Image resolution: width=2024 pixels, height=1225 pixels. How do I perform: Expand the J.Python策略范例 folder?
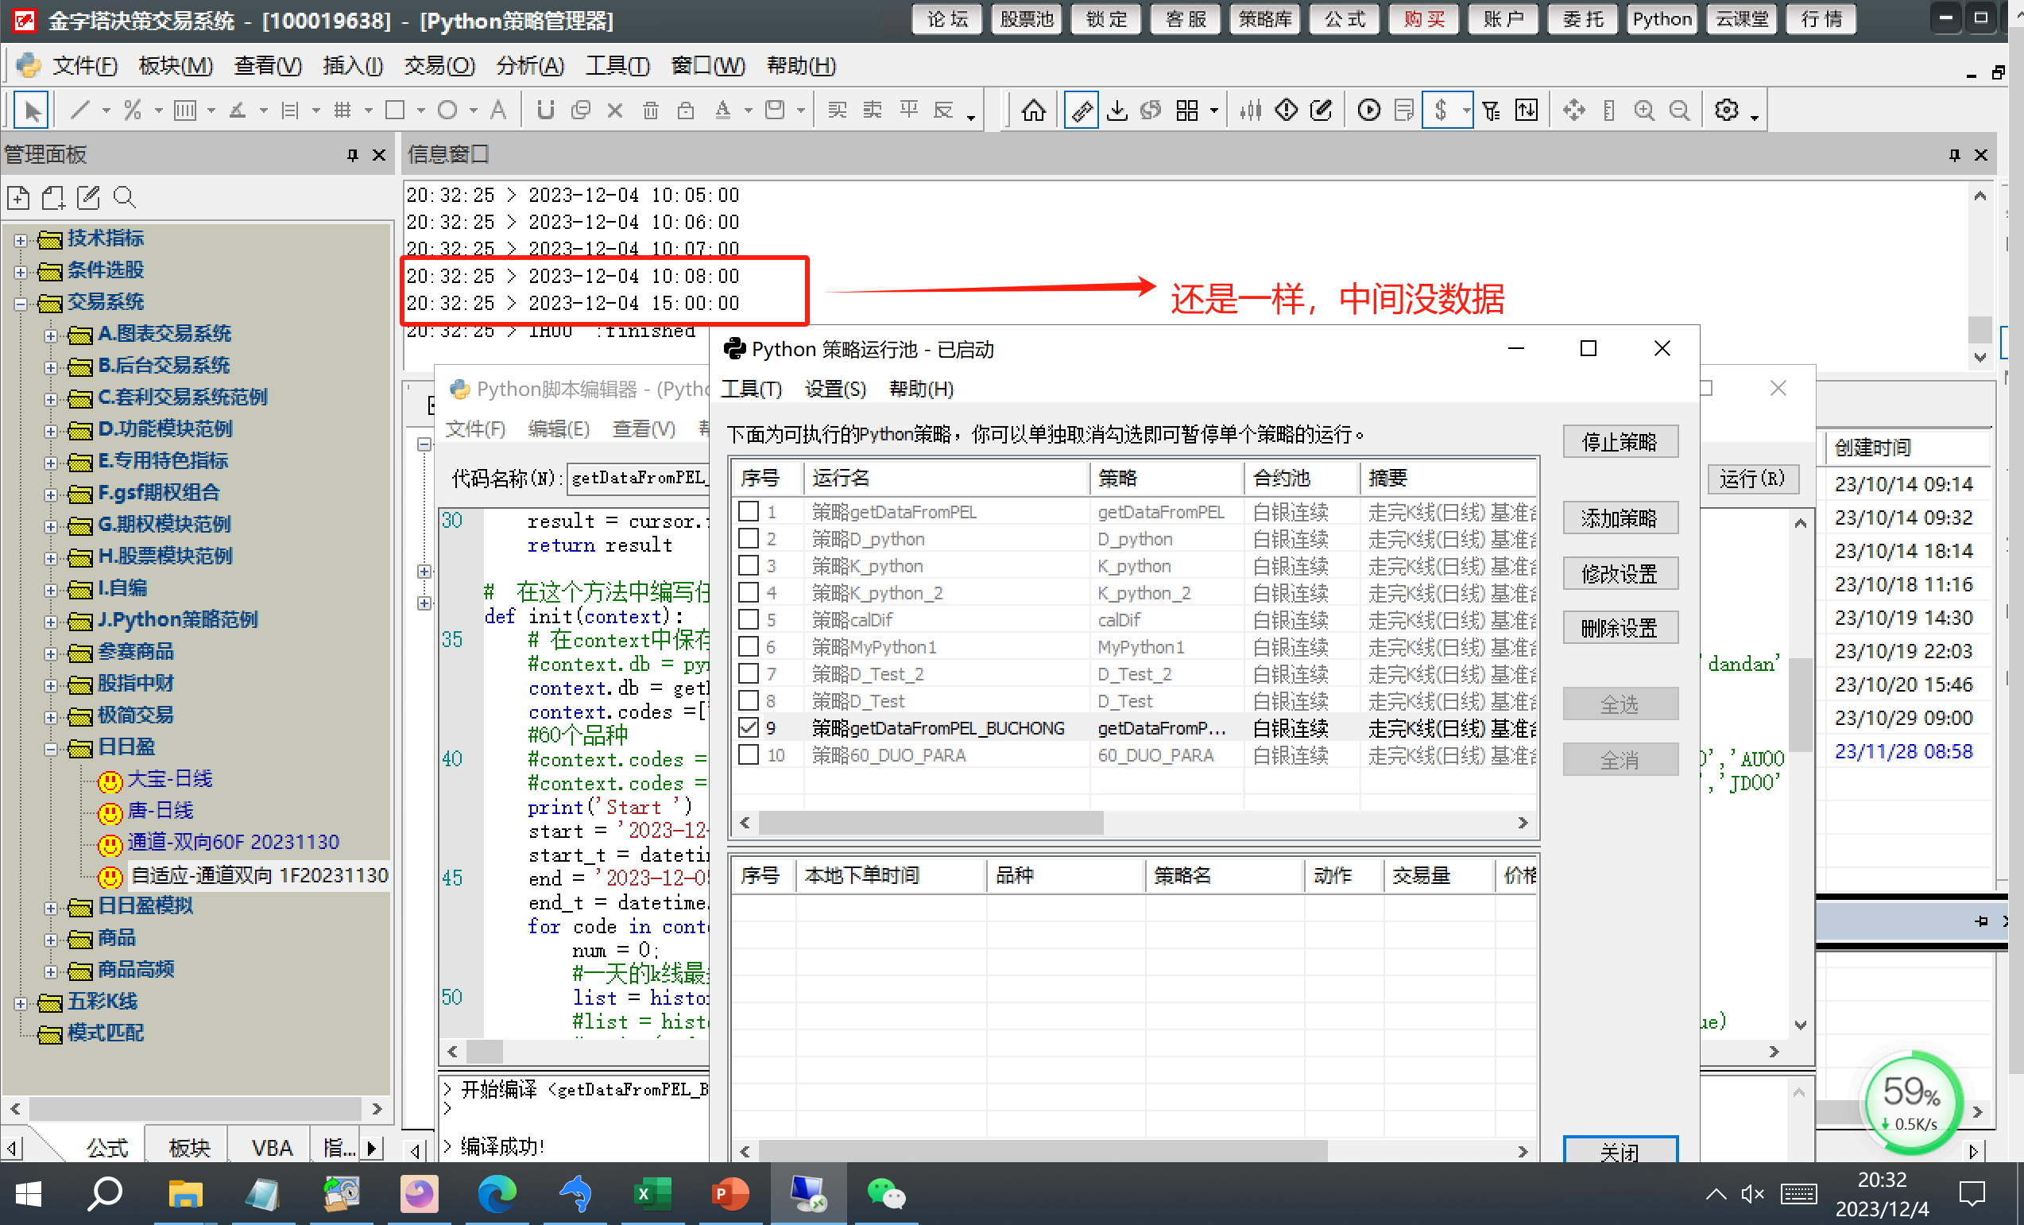pos(51,622)
